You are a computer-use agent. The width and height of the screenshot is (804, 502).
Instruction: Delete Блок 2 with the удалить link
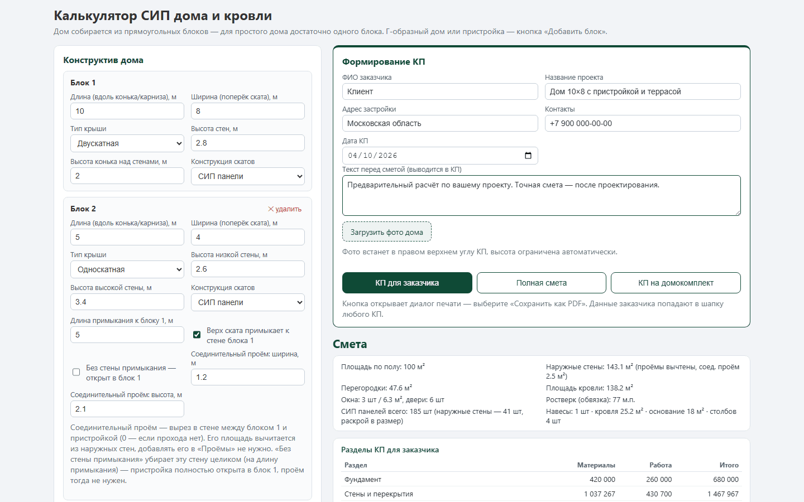(285, 209)
